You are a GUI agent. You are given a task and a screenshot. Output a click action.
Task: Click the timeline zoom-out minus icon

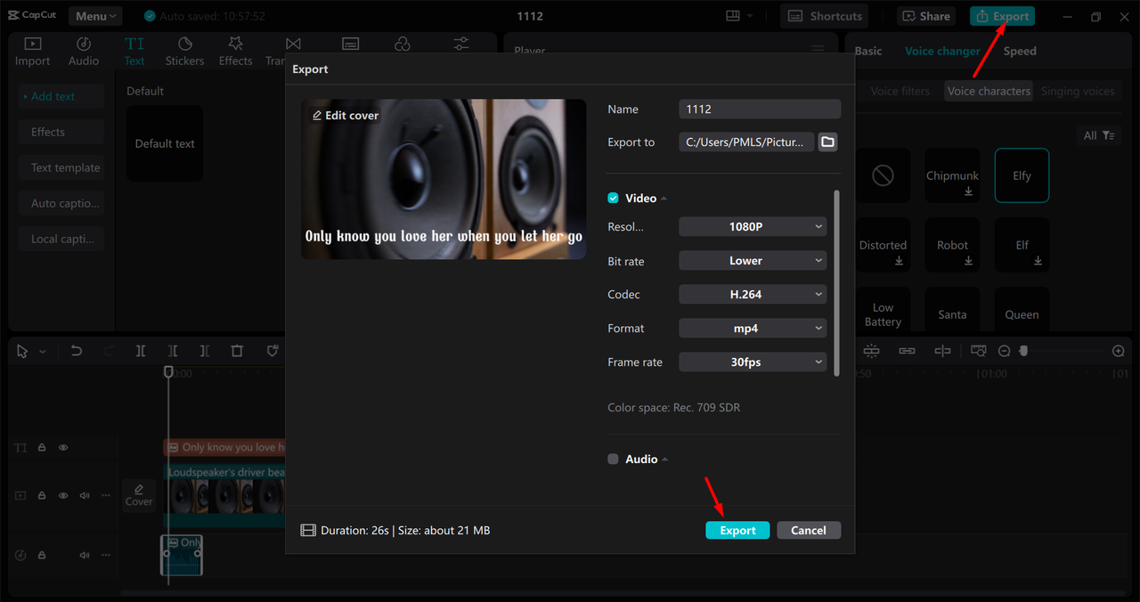tap(1005, 351)
